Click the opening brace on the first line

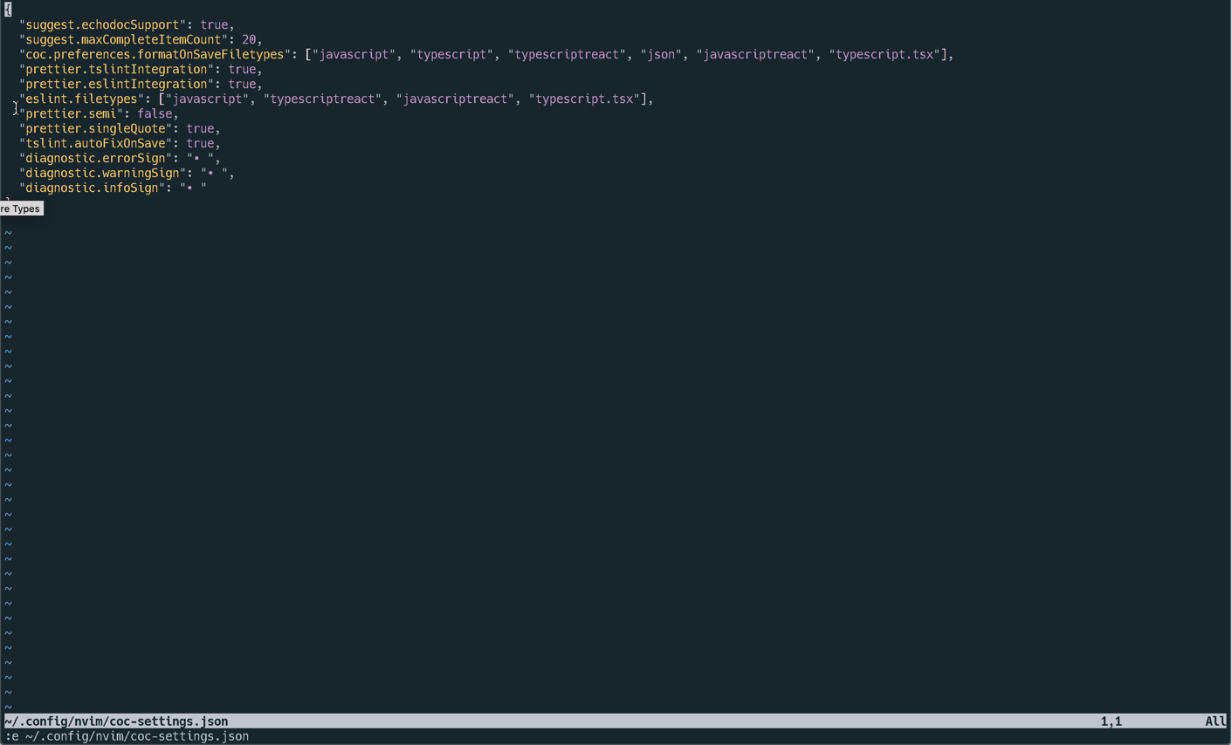[6, 10]
